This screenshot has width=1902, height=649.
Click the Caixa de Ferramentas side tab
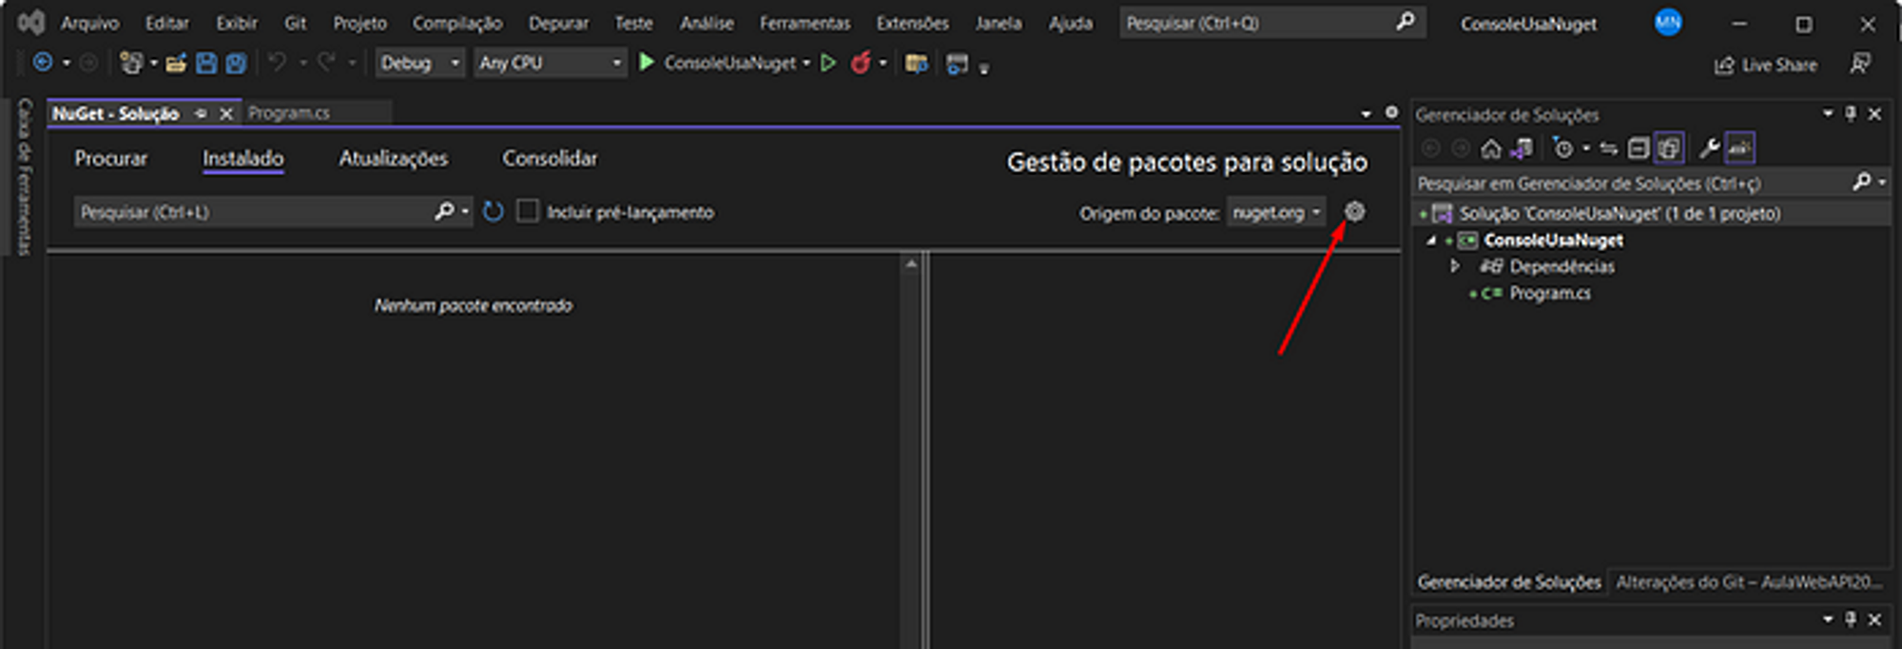25,177
